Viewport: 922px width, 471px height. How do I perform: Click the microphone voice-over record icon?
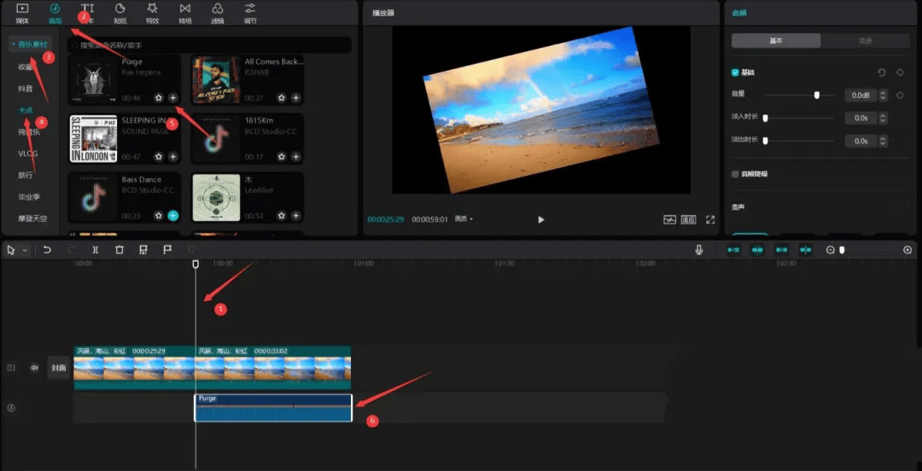click(x=699, y=250)
